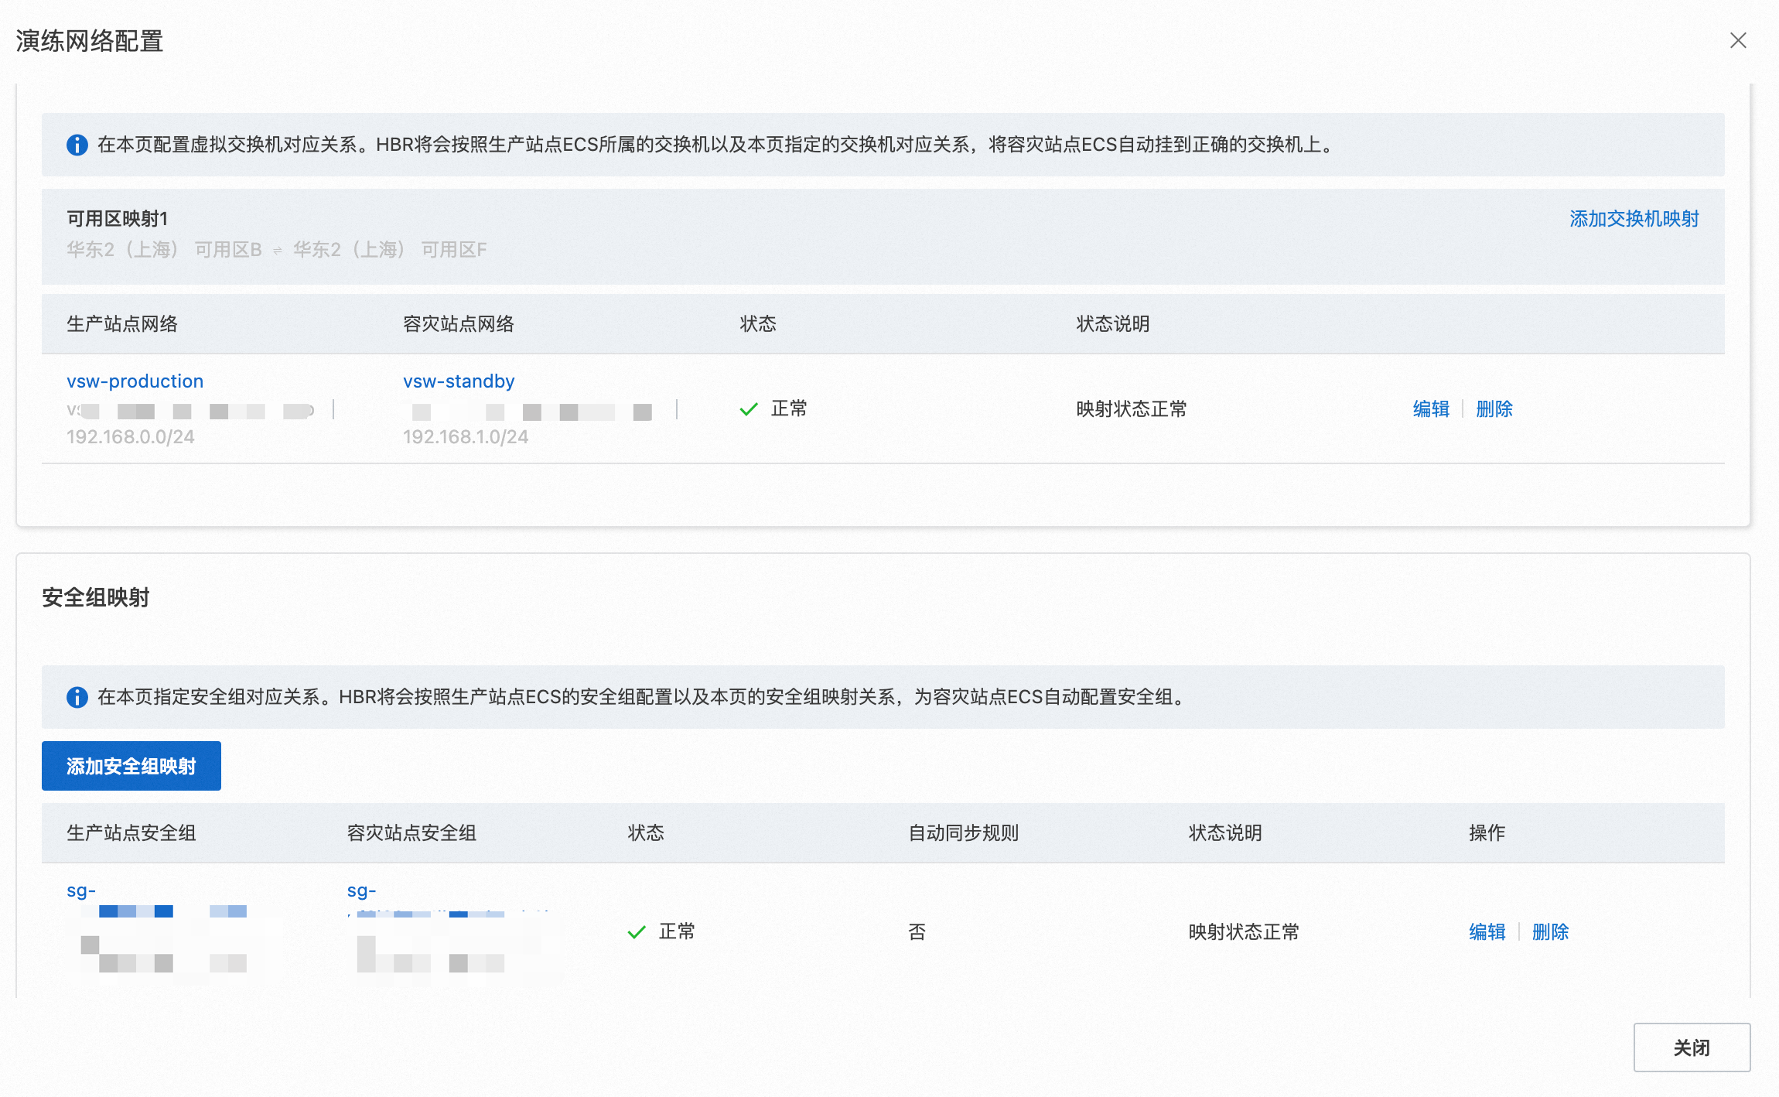This screenshot has height=1097, width=1779.
Task: Click the 演练网络配置 dialog title
Action: click(90, 41)
